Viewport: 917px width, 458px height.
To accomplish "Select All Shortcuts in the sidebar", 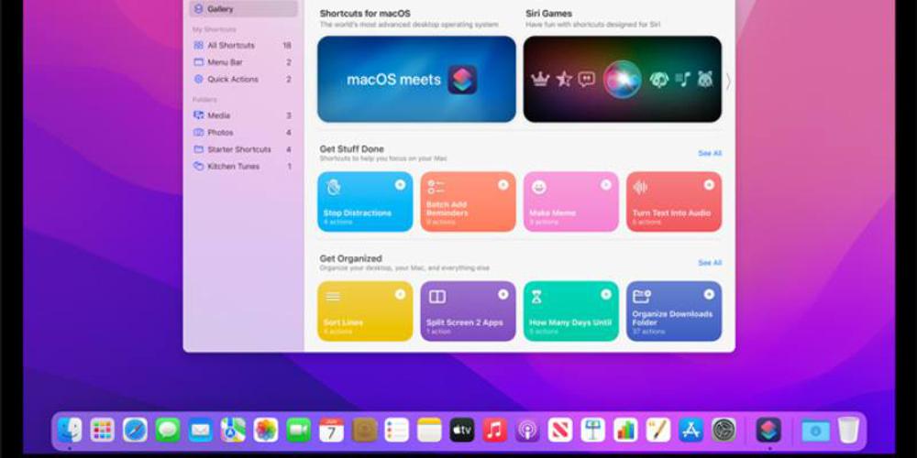I will pos(243,45).
